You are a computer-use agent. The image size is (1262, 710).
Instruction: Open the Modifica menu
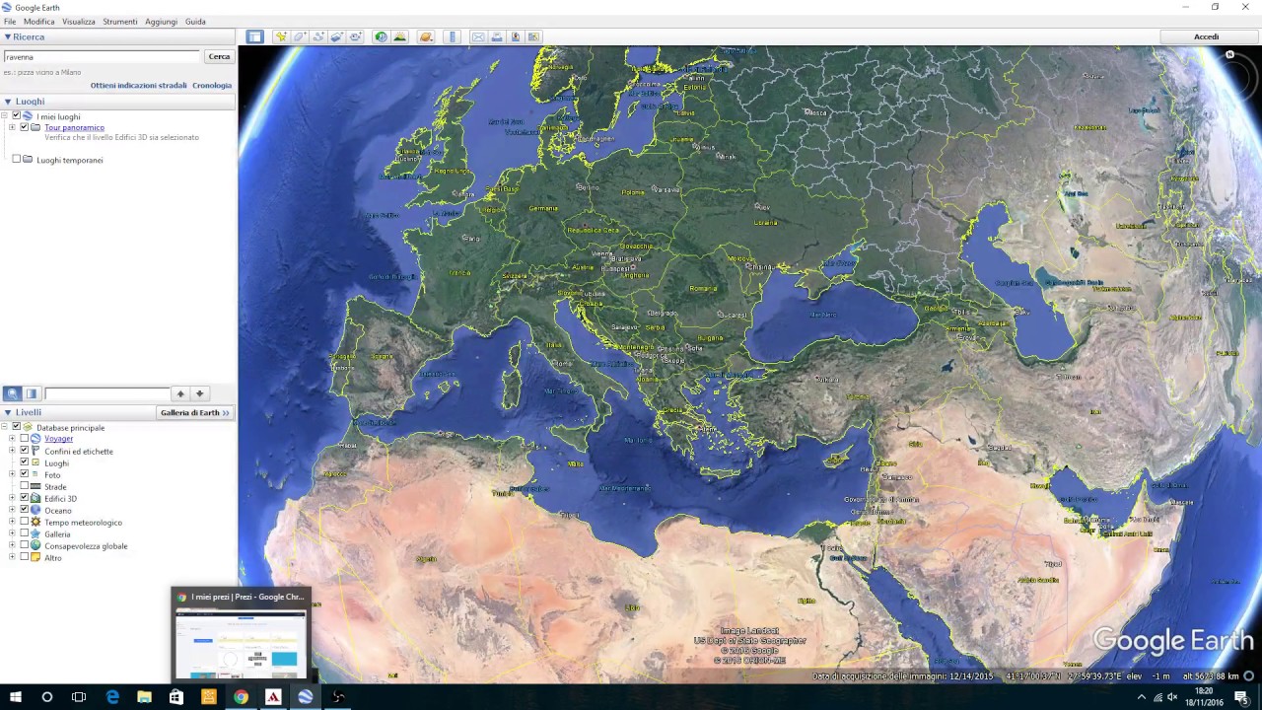click(39, 21)
